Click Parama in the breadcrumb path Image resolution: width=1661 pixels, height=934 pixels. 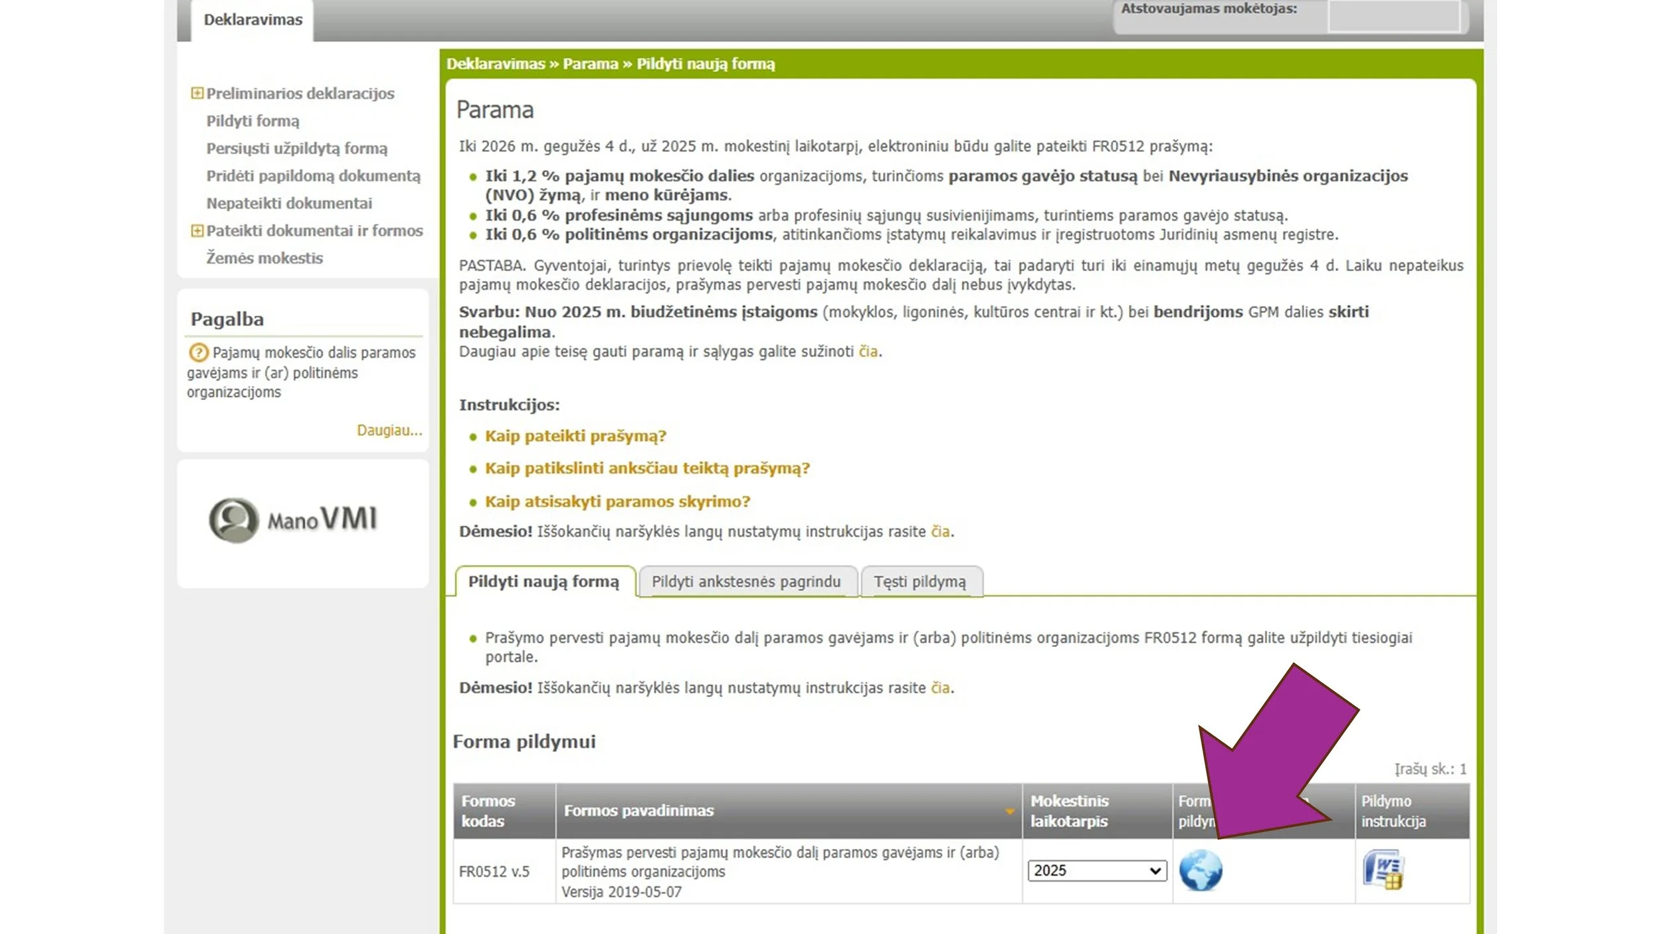[x=590, y=64]
